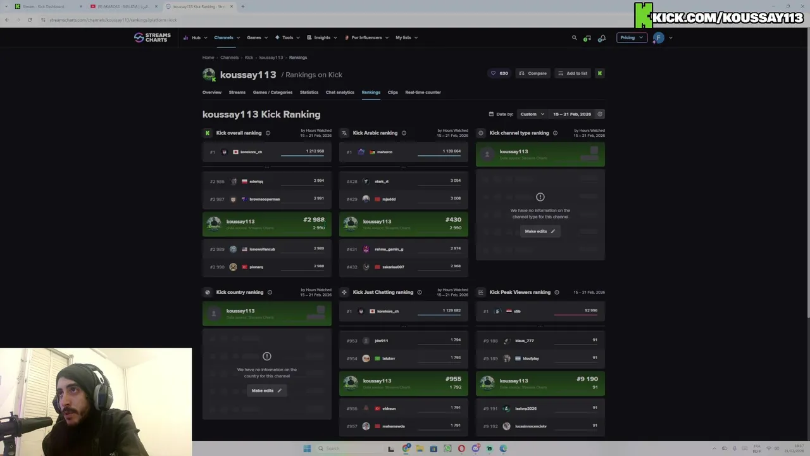Click the search magnifier icon in header
Viewport: 810px width, 456px height.
[575, 37]
